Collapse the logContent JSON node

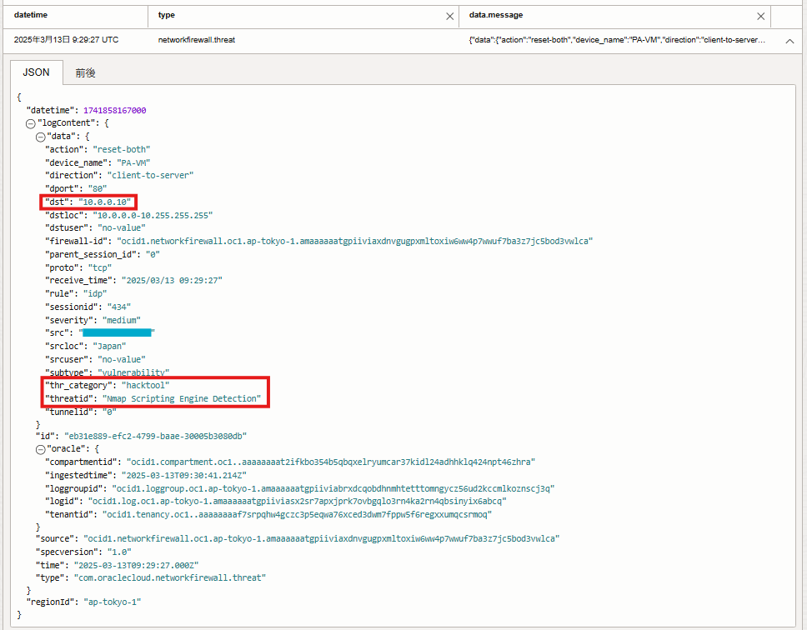(x=31, y=123)
